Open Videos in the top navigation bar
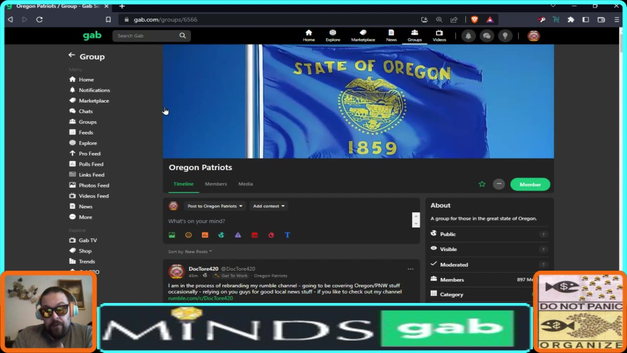 click(x=439, y=36)
